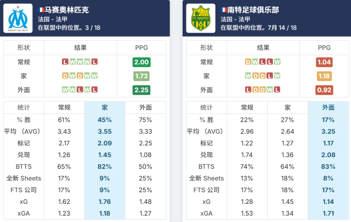351x222 pixels.
Task: Click first L badge in Nantes' 外面 form row
Action: click(248, 90)
